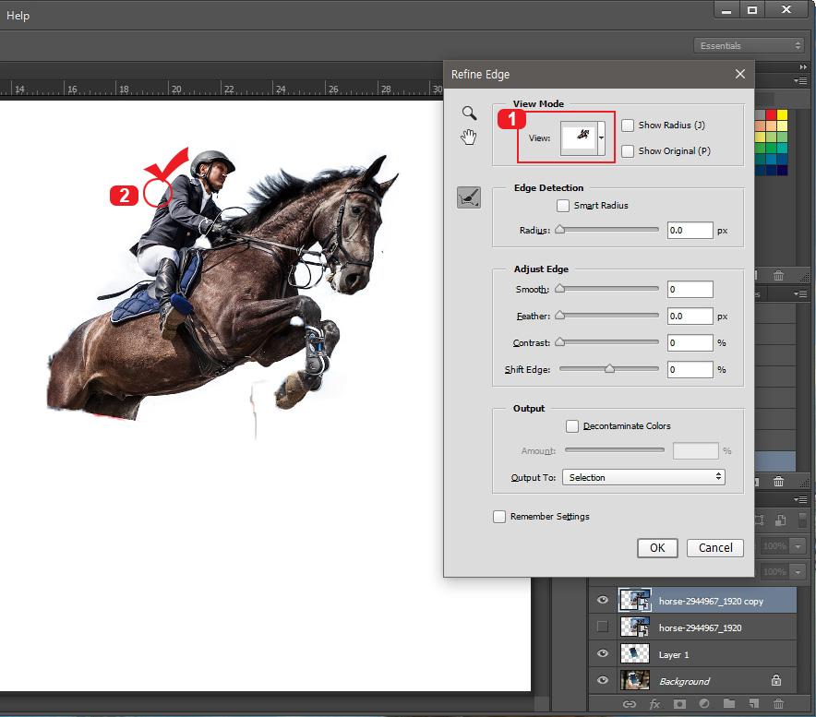This screenshot has width=816, height=717.
Task: Open Fill 100% dropdown arrow
Action: tap(798, 572)
